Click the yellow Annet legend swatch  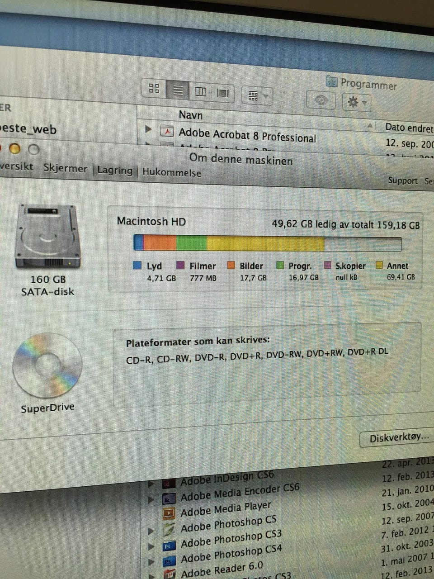click(379, 265)
